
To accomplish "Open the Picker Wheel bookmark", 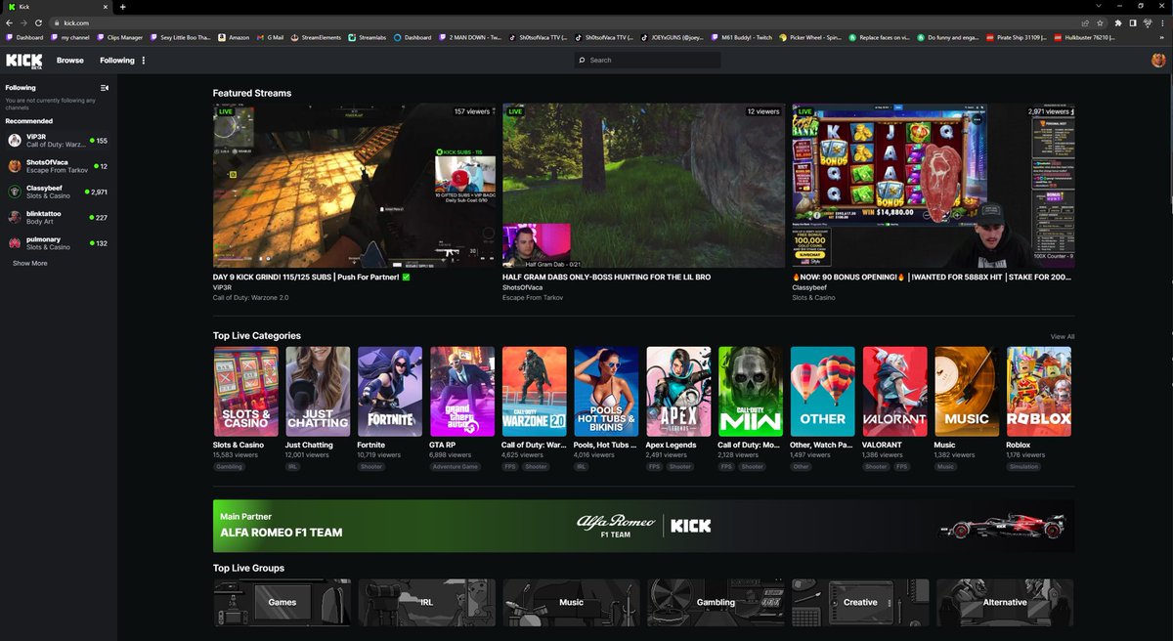I will click(x=810, y=37).
